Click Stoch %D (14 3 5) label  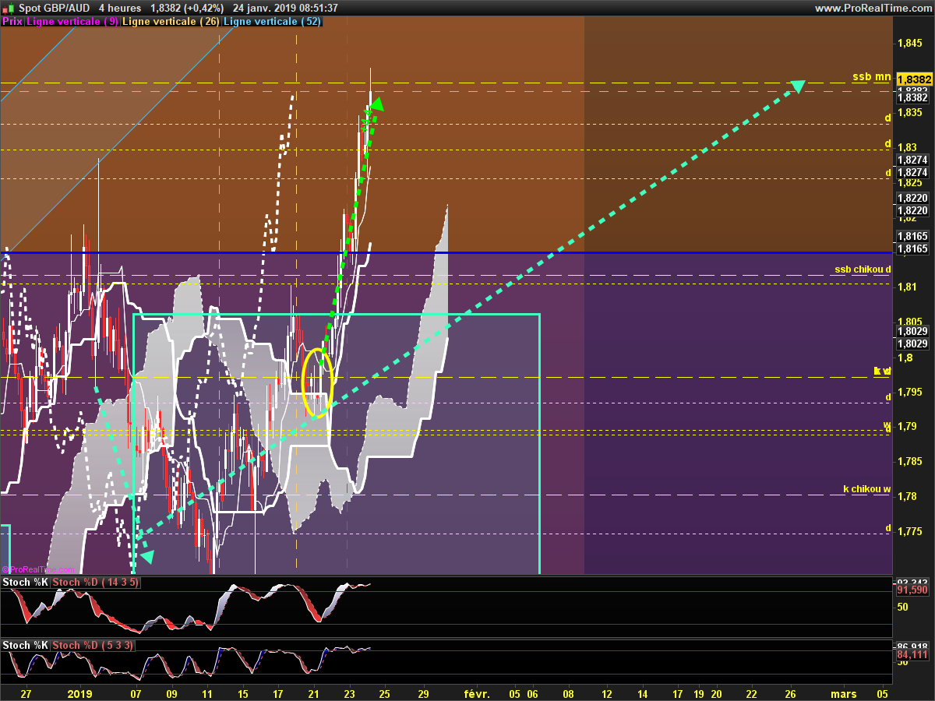click(95, 582)
